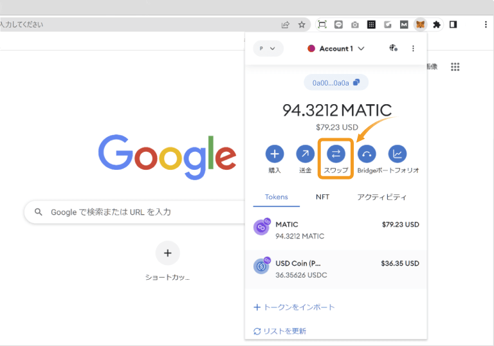Click the 購入 (Buy) plus button
Image resolution: width=494 pixels, height=346 pixels.
tap(275, 154)
